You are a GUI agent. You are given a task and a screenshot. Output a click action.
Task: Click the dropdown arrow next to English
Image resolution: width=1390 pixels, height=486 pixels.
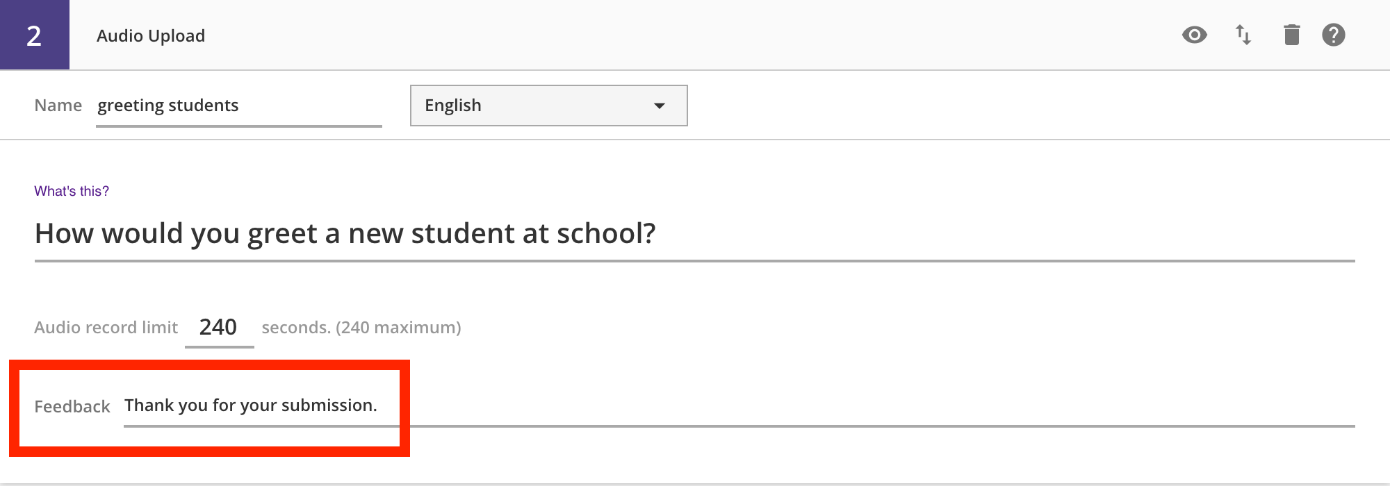pyautogui.click(x=660, y=106)
